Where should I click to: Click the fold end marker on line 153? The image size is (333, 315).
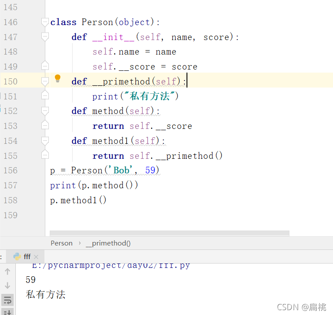[45, 125]
